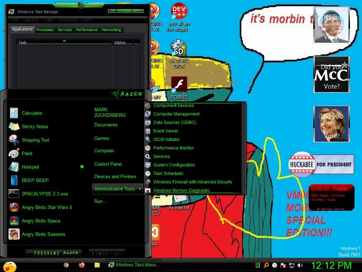Open MARK ZUCKERBERG user folder
362x272 pixels.
(110, 112)
